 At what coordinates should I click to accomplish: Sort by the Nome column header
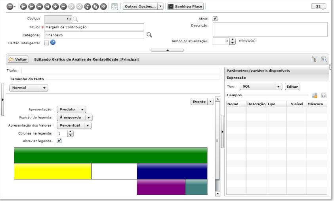click(237, 104)
